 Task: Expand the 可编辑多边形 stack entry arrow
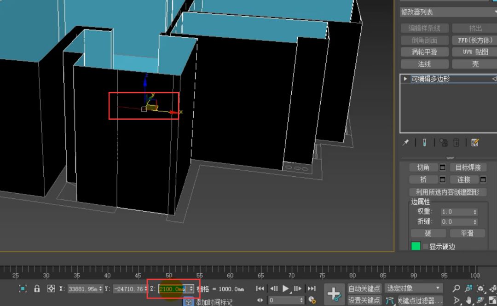(405, 79)
